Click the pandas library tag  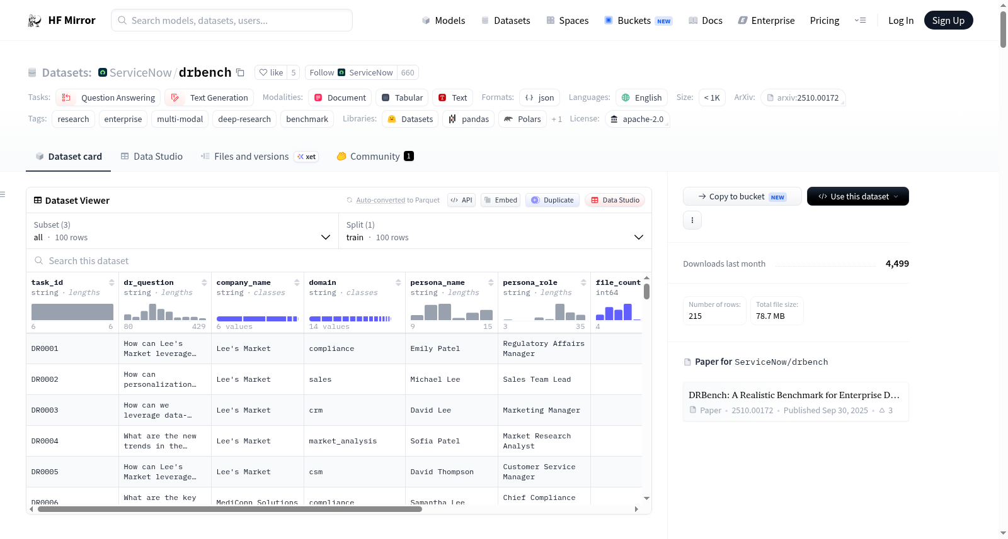(468, 119)
